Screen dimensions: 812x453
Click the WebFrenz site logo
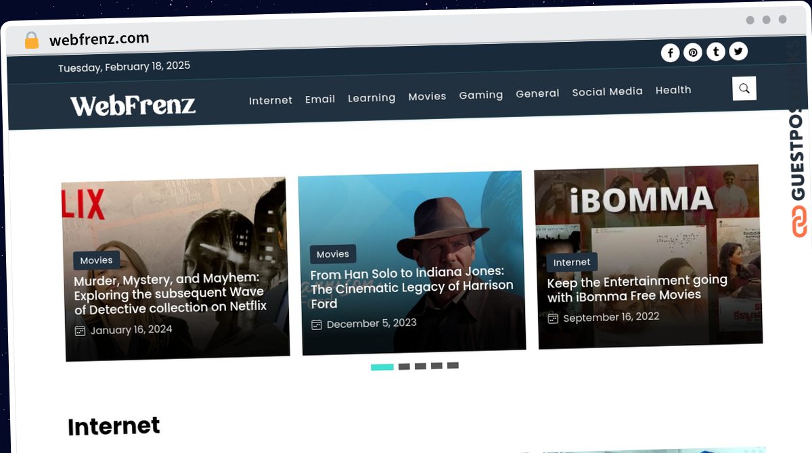tap(133, 105)
